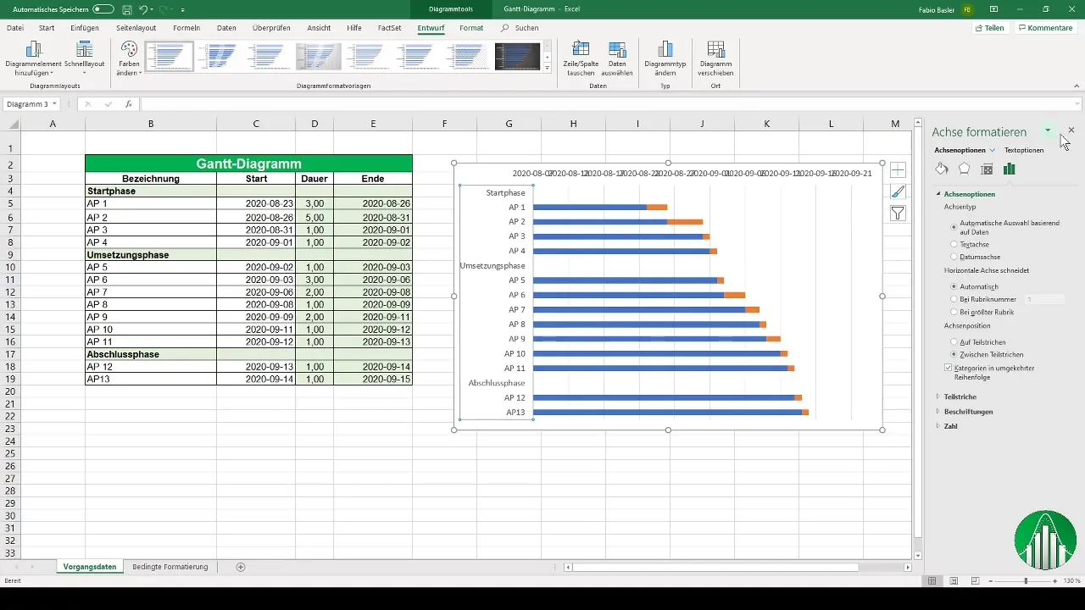Select Auf Teilstrichen radio option
The width and height of the screenshot is (1085, 610).
click(x=954, y=341)
